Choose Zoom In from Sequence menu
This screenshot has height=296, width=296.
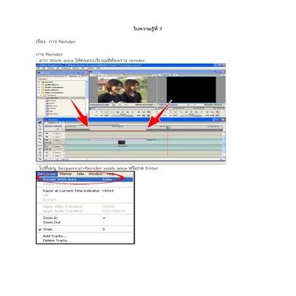coord(85,218)
